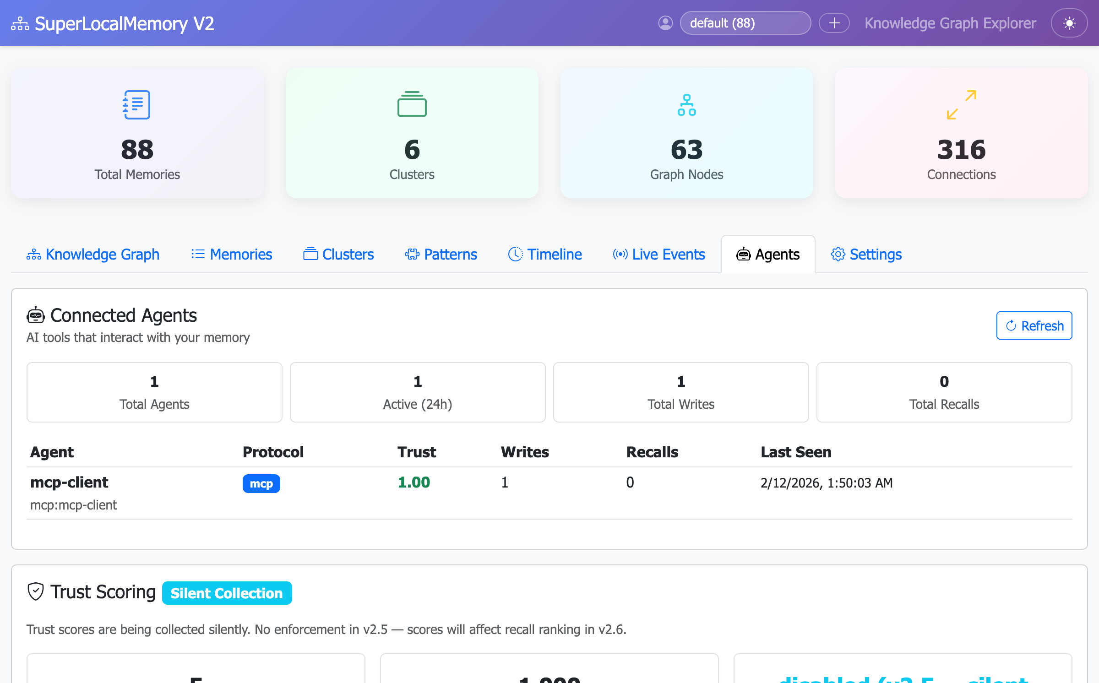The height and width of the screenshot is (683, 1099).
Task: Click the Timeline clock icon
Action: 516,254
